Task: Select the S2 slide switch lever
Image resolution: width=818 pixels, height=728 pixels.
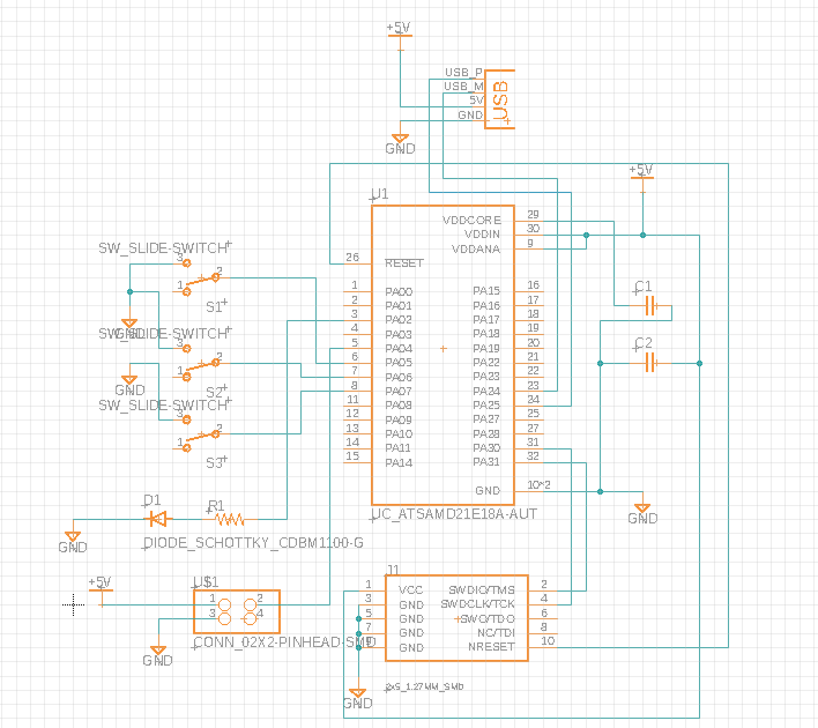Action: click(x=201, y=366)
